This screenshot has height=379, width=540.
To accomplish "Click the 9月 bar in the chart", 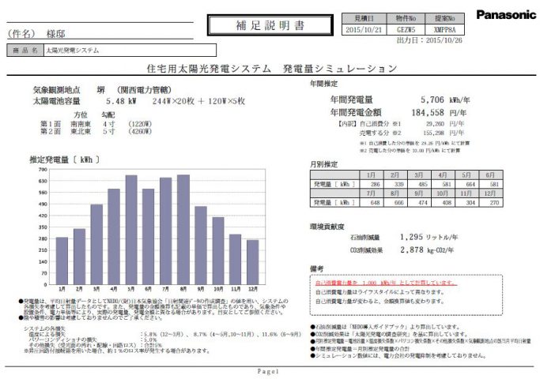I will pyautogui.click(x=201, y=246).
